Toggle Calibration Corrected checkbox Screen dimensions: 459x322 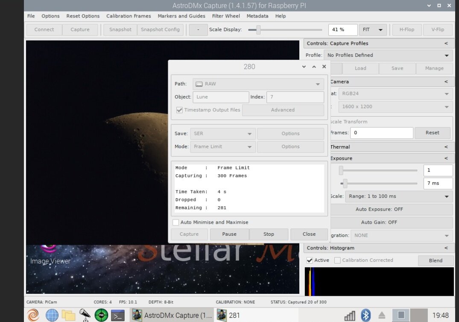pos(337,260)
